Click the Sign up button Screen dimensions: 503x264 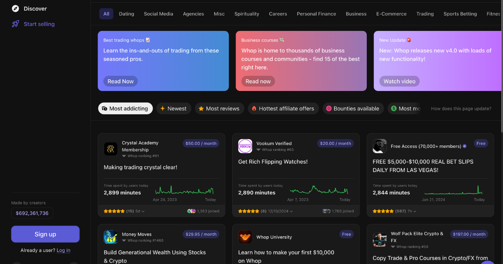(45, 234)
